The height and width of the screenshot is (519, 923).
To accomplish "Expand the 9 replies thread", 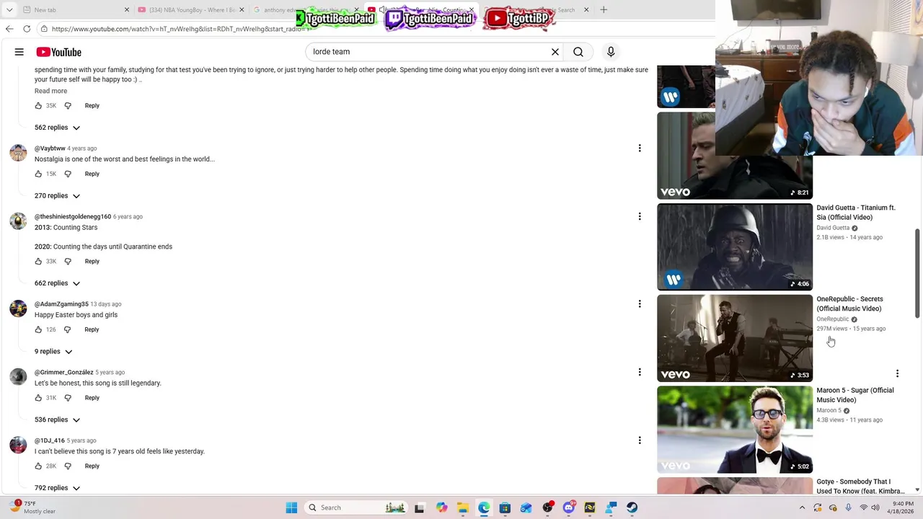I will (53, 352).
